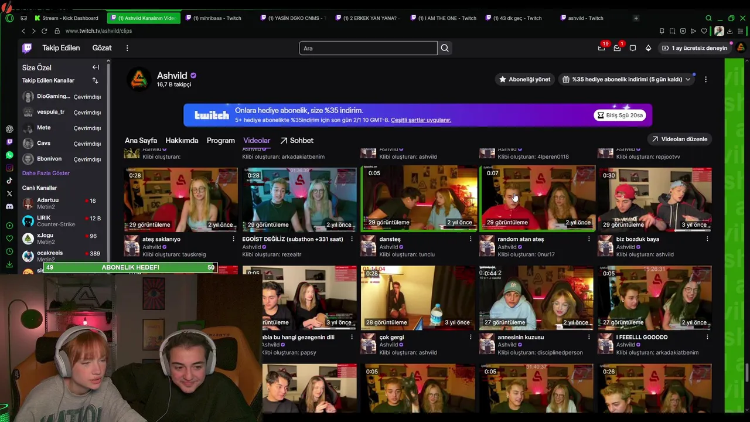Click 1 ay ücretsiz deneyin button

(x=694, y=48)
